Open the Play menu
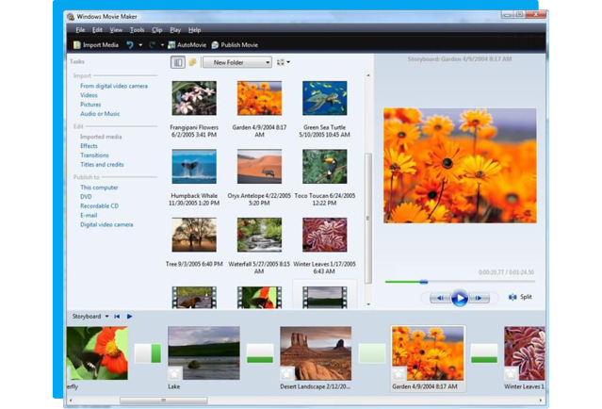 pyautogui.click(x=175, y=29)
